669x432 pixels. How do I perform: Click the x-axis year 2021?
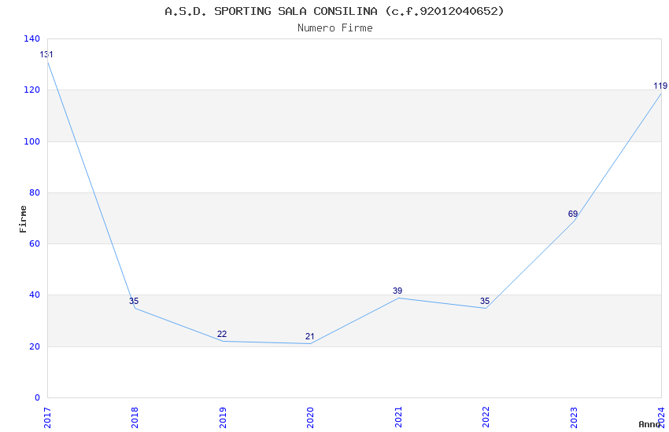(x=398, y=418)
